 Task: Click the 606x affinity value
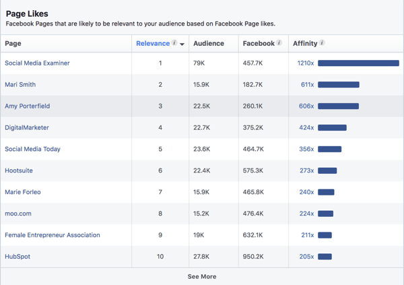[x=306, y=106]
